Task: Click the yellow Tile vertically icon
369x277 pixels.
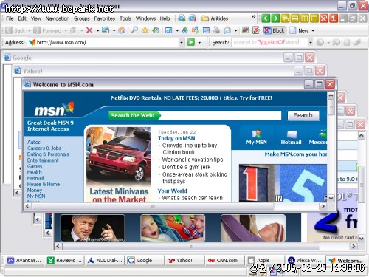Action: point(305,18)
